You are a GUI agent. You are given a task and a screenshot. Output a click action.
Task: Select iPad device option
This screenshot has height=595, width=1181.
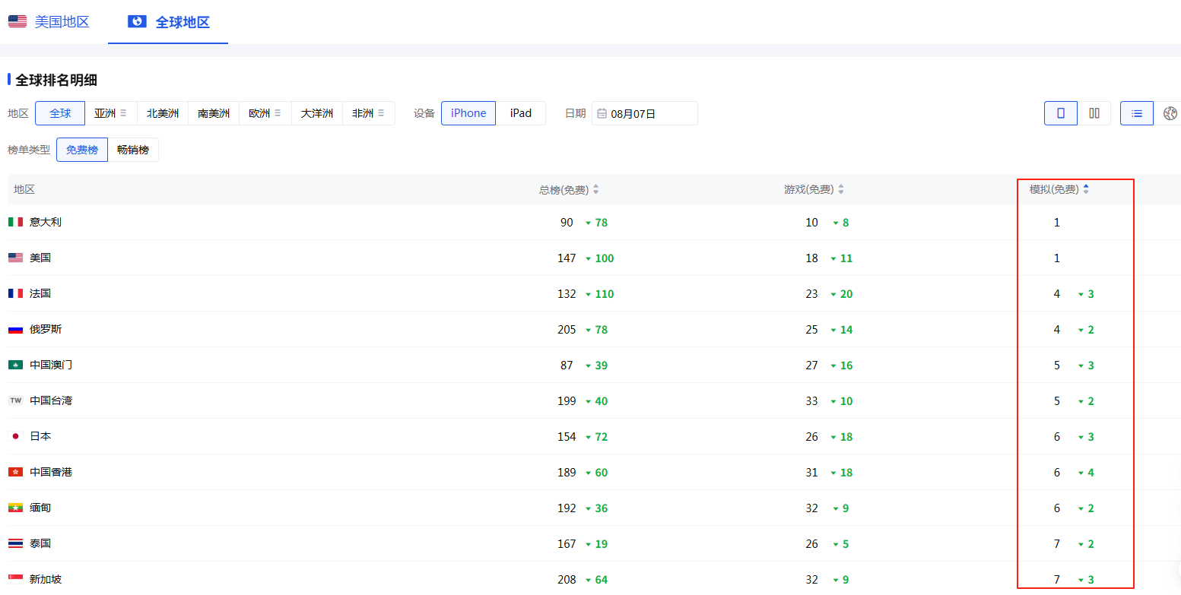[521, 113]
